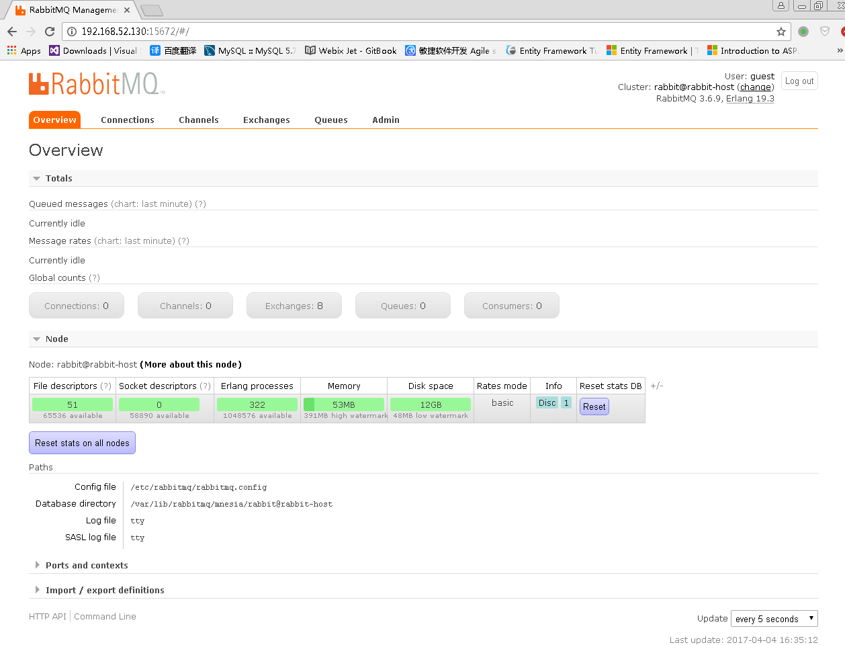Open the Entity Framework Tutorial bookmark

coord(551,50)
